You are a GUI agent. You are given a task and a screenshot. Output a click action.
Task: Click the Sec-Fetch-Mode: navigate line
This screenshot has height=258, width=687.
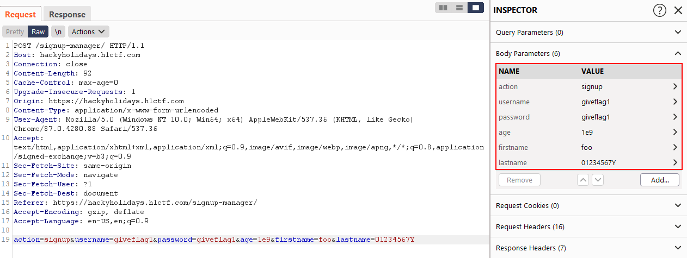coord(65,175)
